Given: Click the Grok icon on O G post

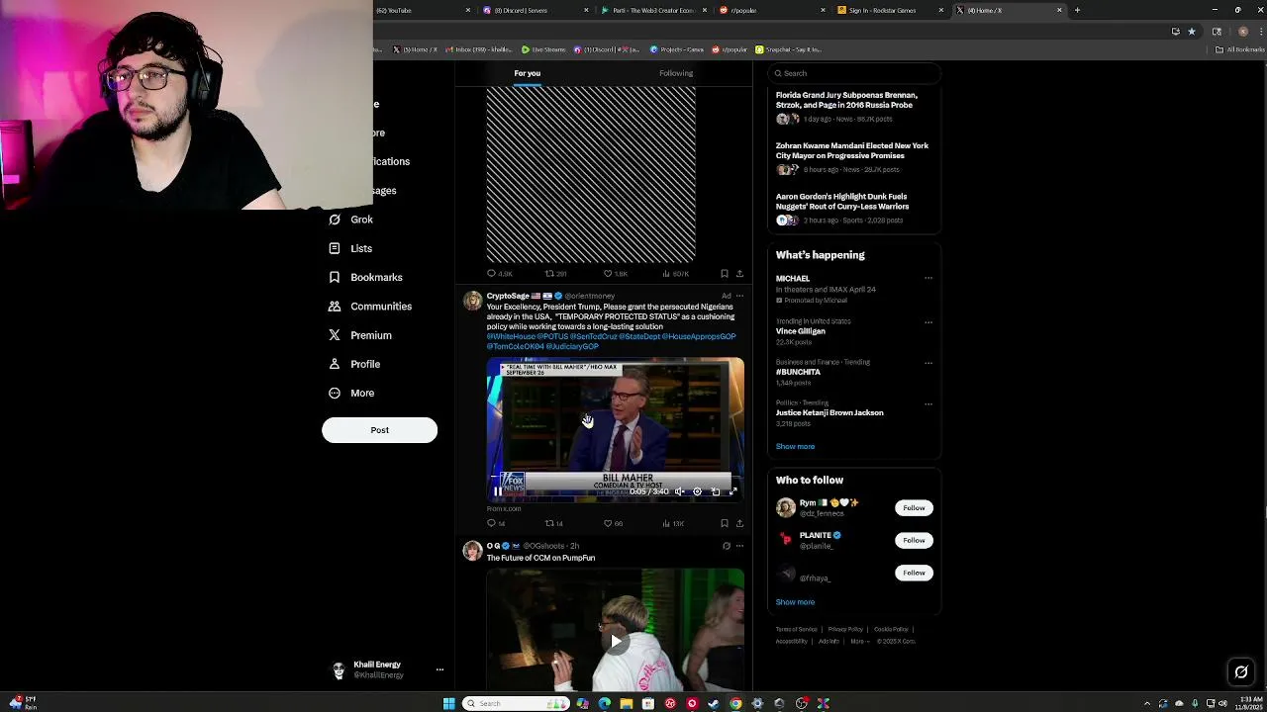Looking at the screenshot, I should pyautogui.click(x=726, y=546).
